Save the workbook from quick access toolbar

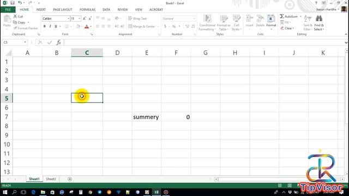(13, 3)
